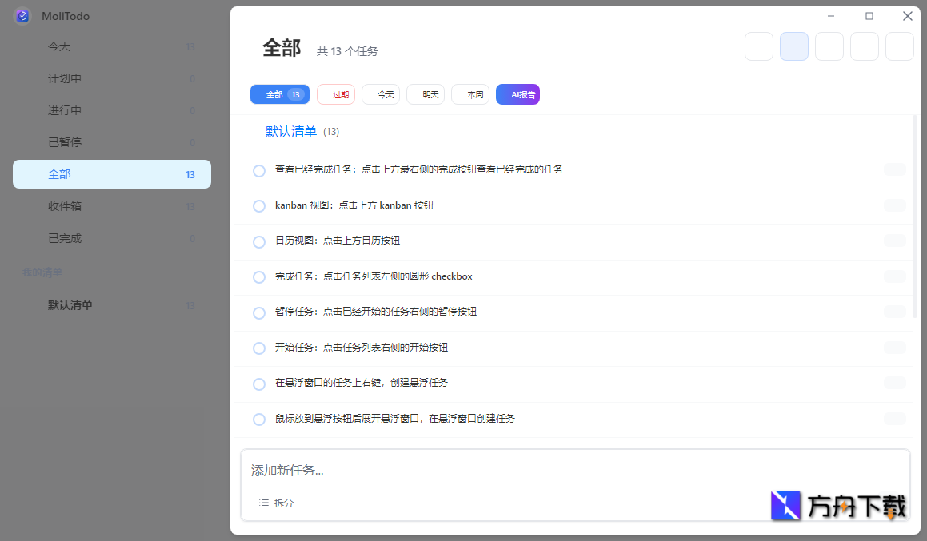The height and width of the screenshot is (541, 927).
Task: Check the circle beside the kanban 视图 task
Action: point(258,205)
